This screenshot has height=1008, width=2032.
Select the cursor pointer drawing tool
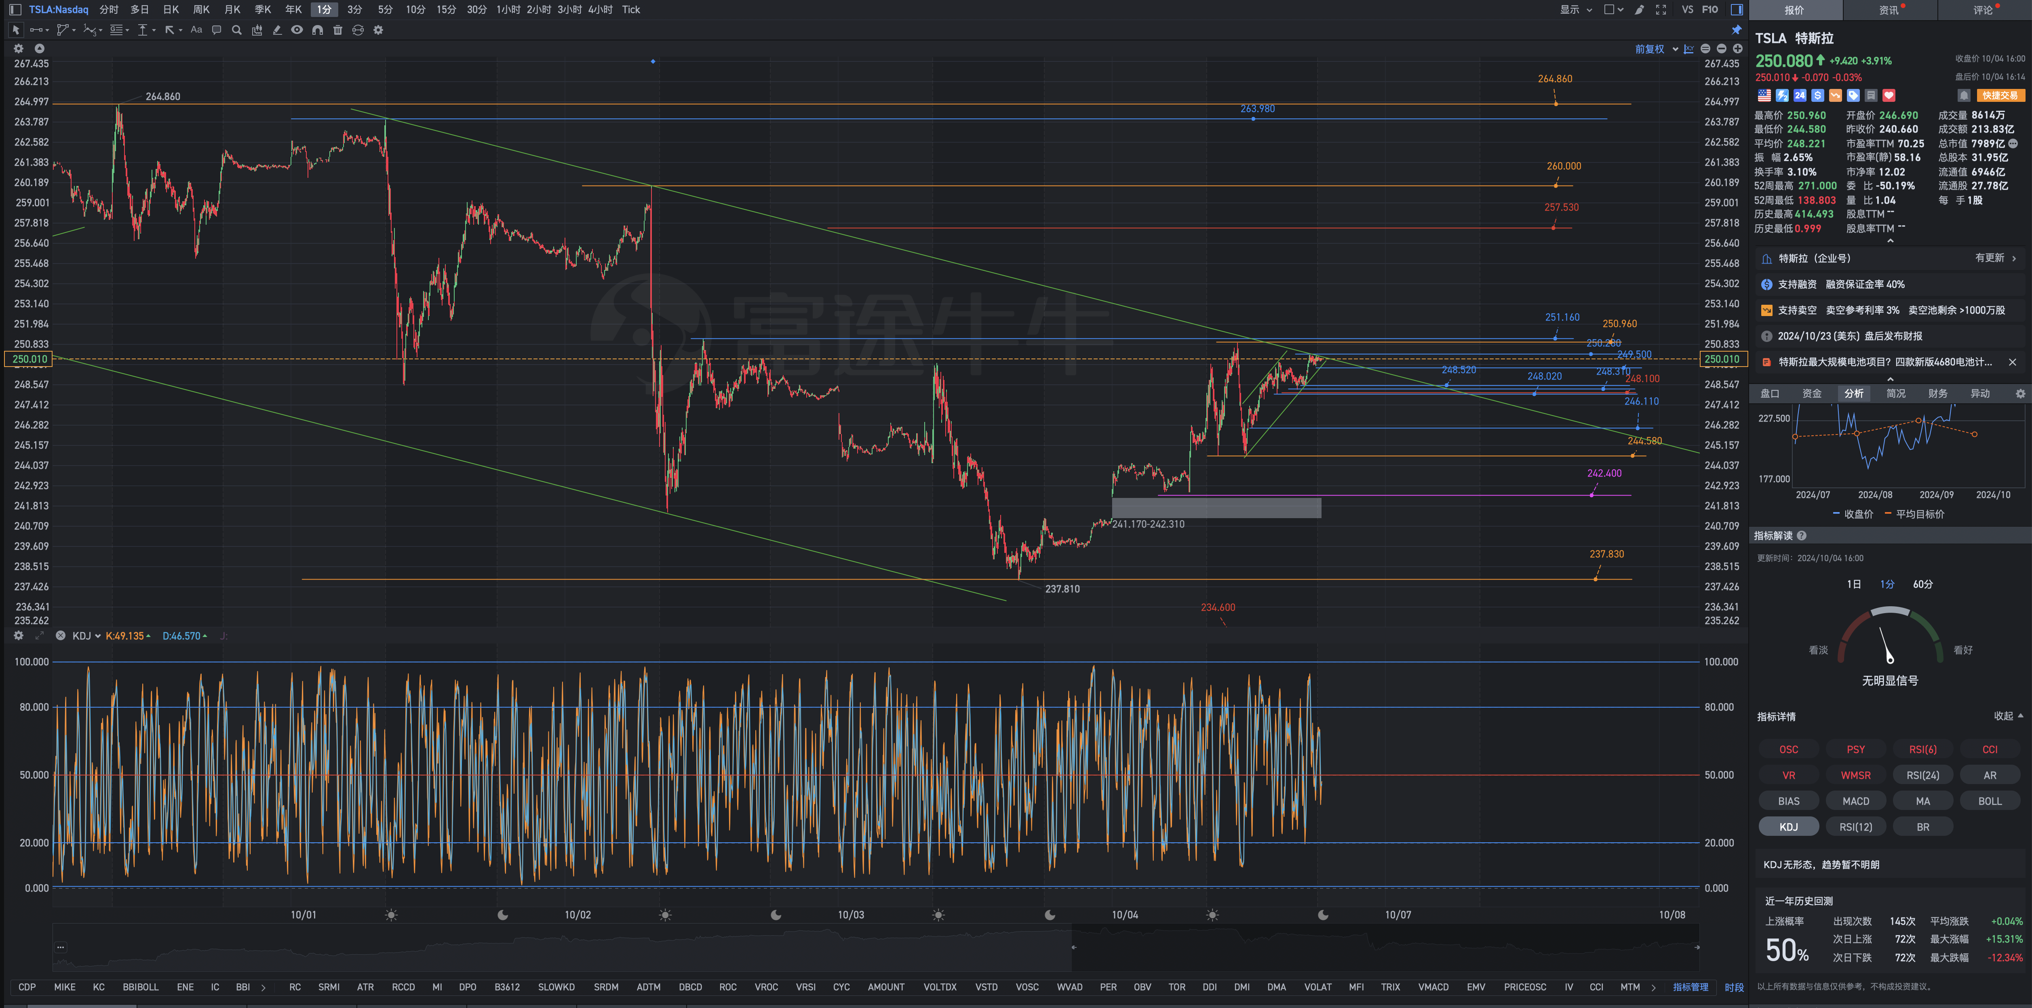[x=16, y=30]
